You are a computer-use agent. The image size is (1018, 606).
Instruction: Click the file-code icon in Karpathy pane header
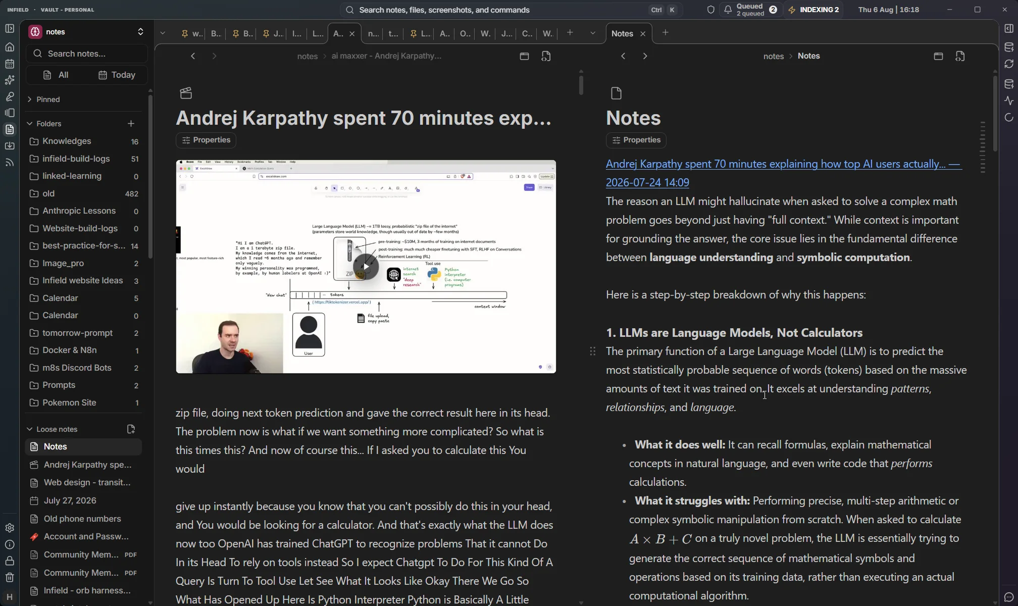546,57
